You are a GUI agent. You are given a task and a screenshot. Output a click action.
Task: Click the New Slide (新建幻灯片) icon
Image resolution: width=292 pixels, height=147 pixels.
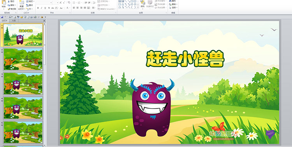click(x=21, y=2)
